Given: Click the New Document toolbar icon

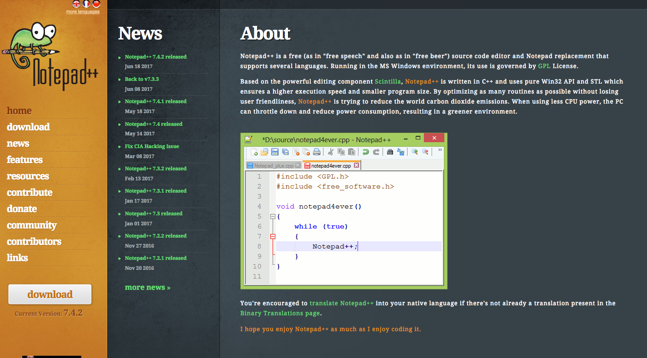Looking at the screenshot, I should [254, 152].
